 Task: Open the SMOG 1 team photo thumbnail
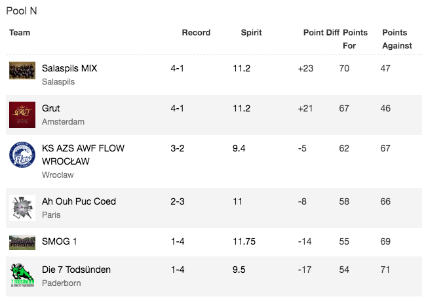[x=22, y=243]
